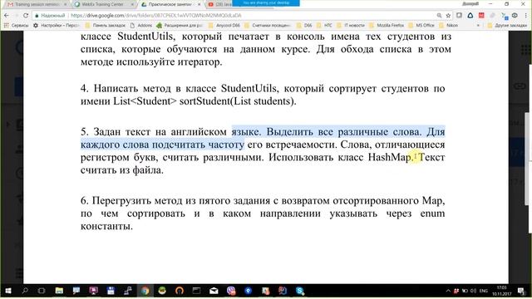
Task: Open the green frog taskbar icon
Action: coord(162,291)
